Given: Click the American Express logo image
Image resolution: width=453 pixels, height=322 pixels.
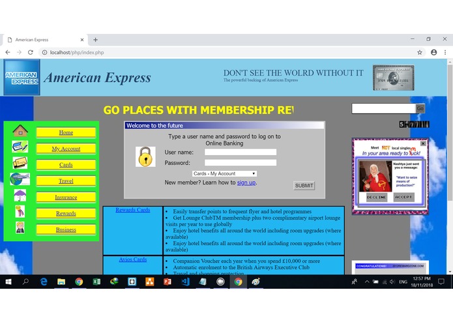Looking at the screenshot, I should (22, 77).
